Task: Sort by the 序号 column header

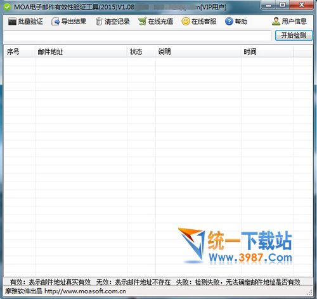Action: point(20,51)
